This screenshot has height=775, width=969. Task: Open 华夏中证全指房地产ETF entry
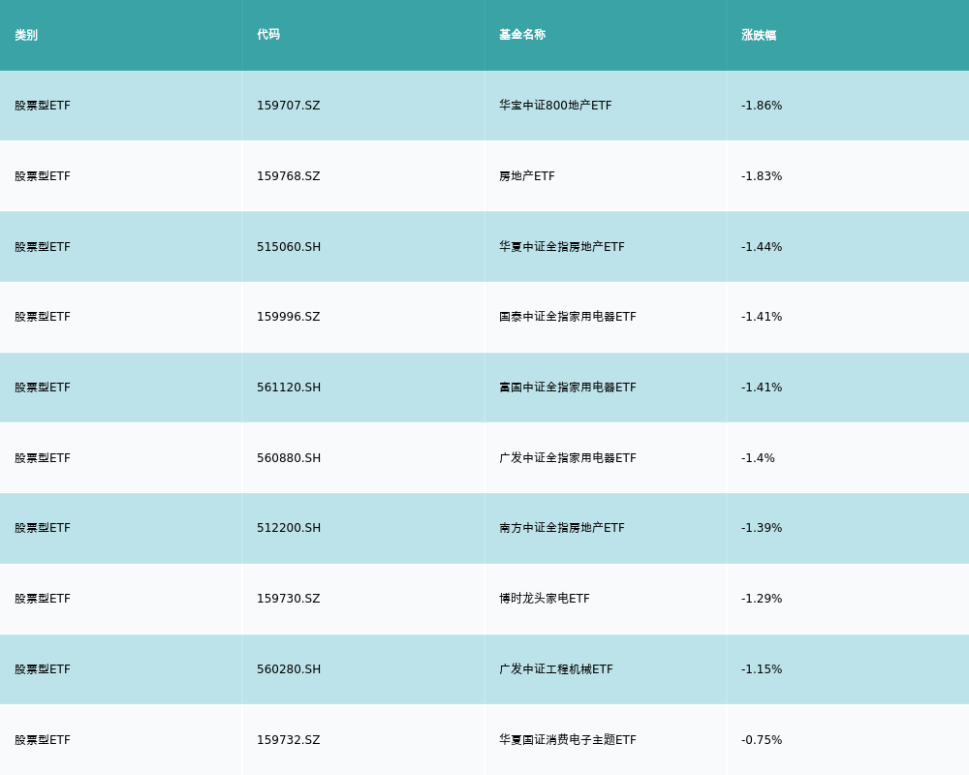coord(562,247)
